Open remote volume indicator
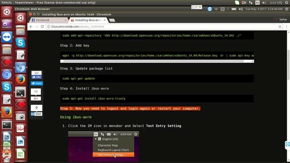This screenshot has height=163, width=290. click(x=241, y=9)
